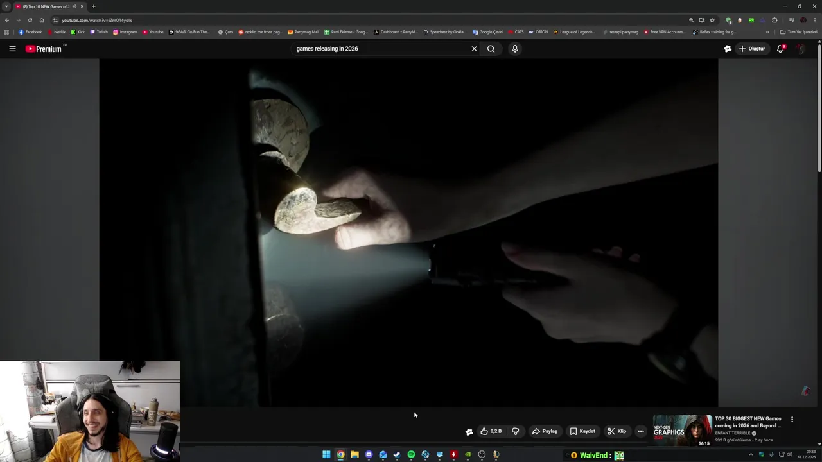Open the Youtube bookmark

(153, 32)
